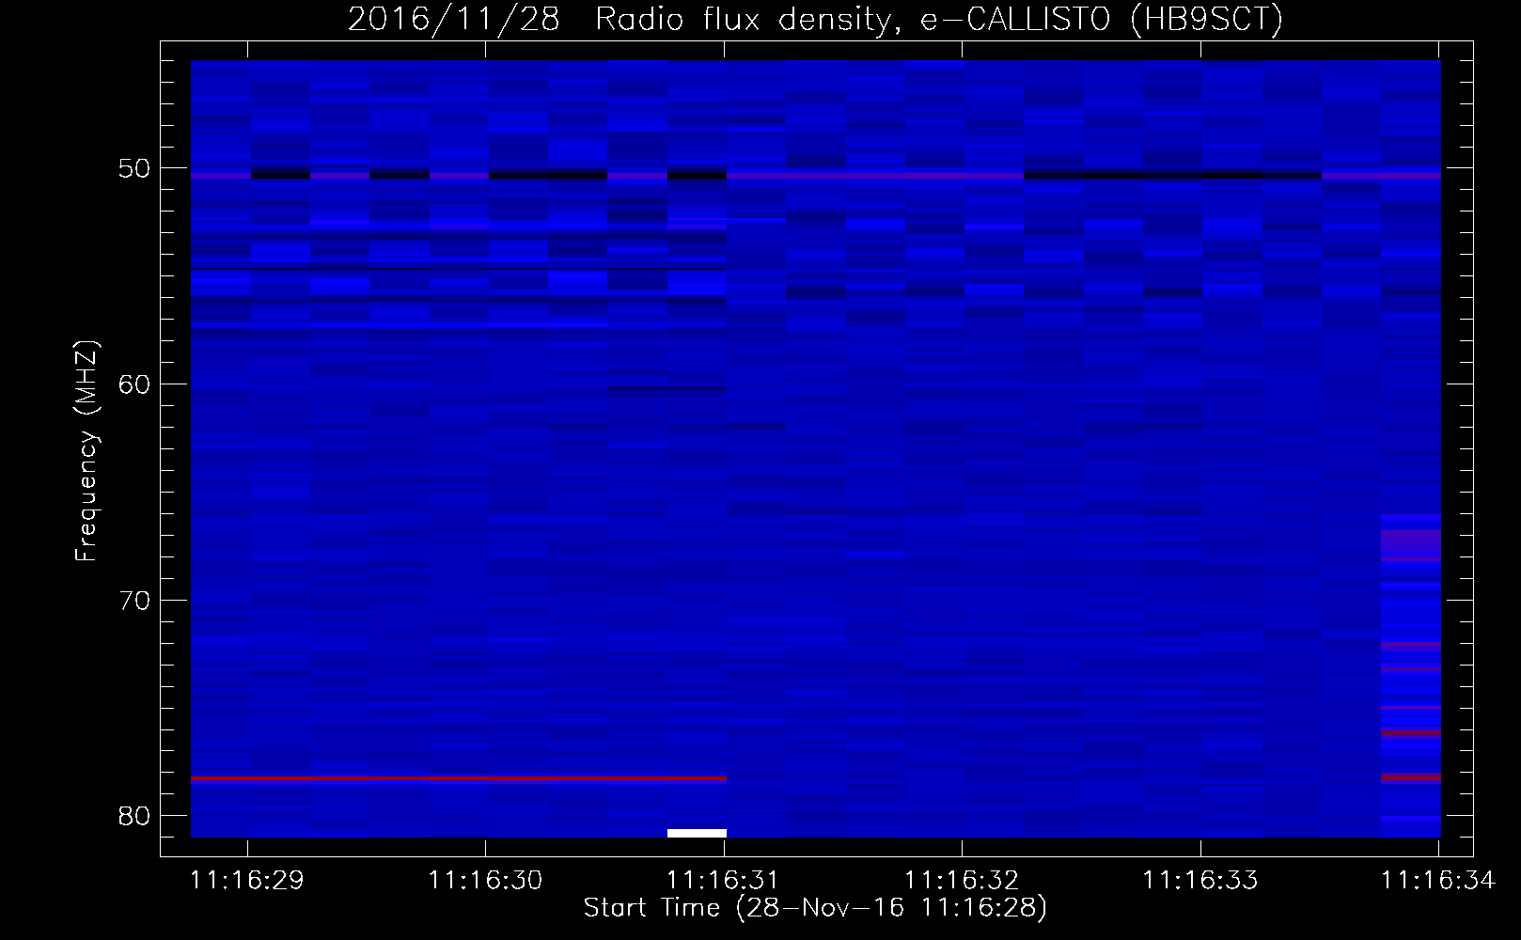Click the 80 MHz frequency tick label

point(134,816)
